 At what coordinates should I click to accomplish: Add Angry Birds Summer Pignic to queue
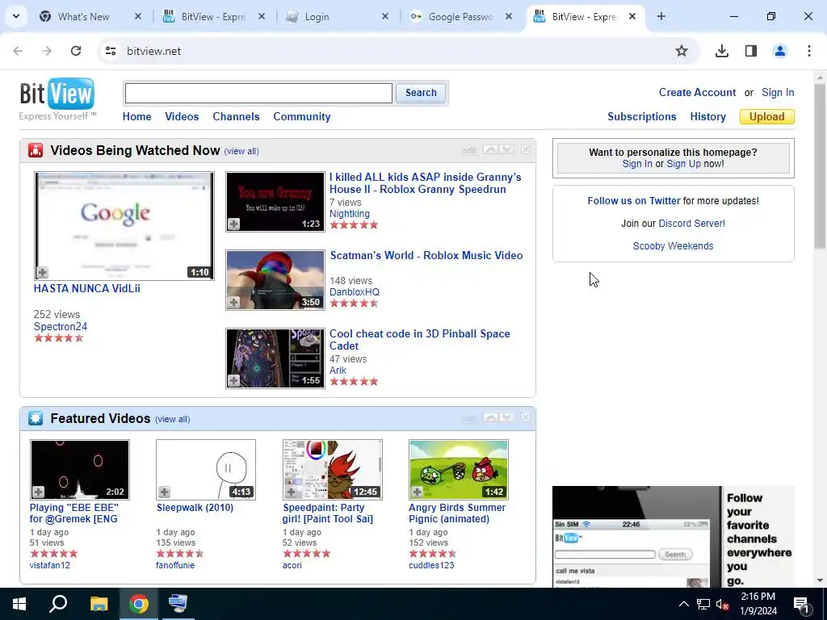417,492
